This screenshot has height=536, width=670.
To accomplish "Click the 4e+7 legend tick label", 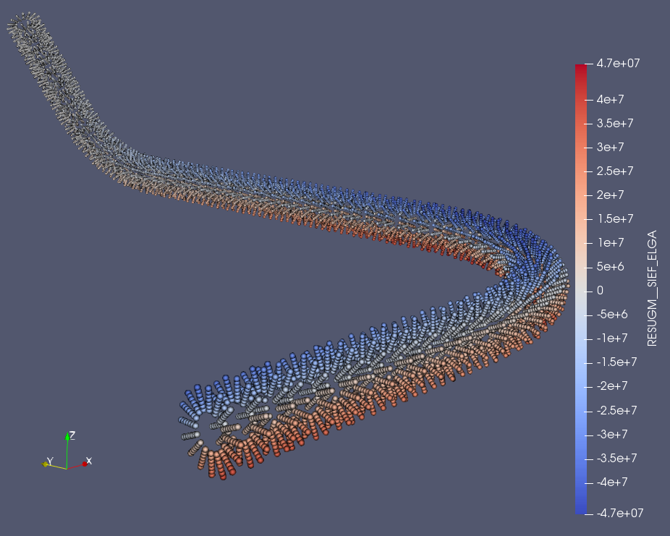I will 611,98.
